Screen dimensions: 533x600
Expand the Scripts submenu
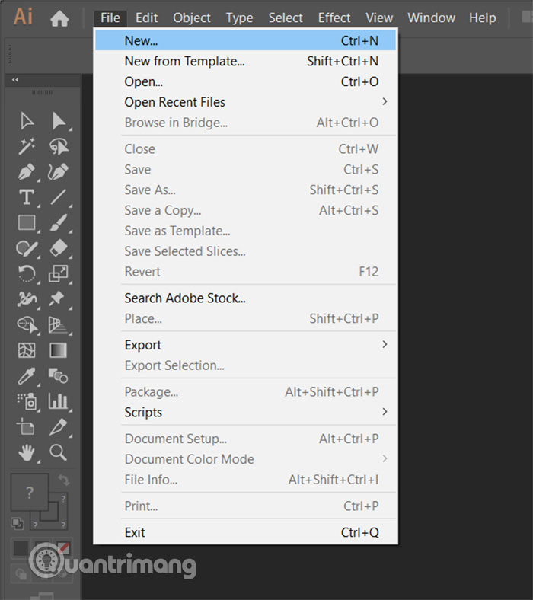245,412
